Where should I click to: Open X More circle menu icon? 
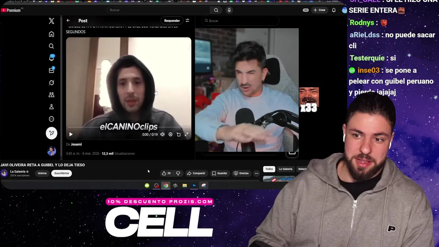[51, 119]
